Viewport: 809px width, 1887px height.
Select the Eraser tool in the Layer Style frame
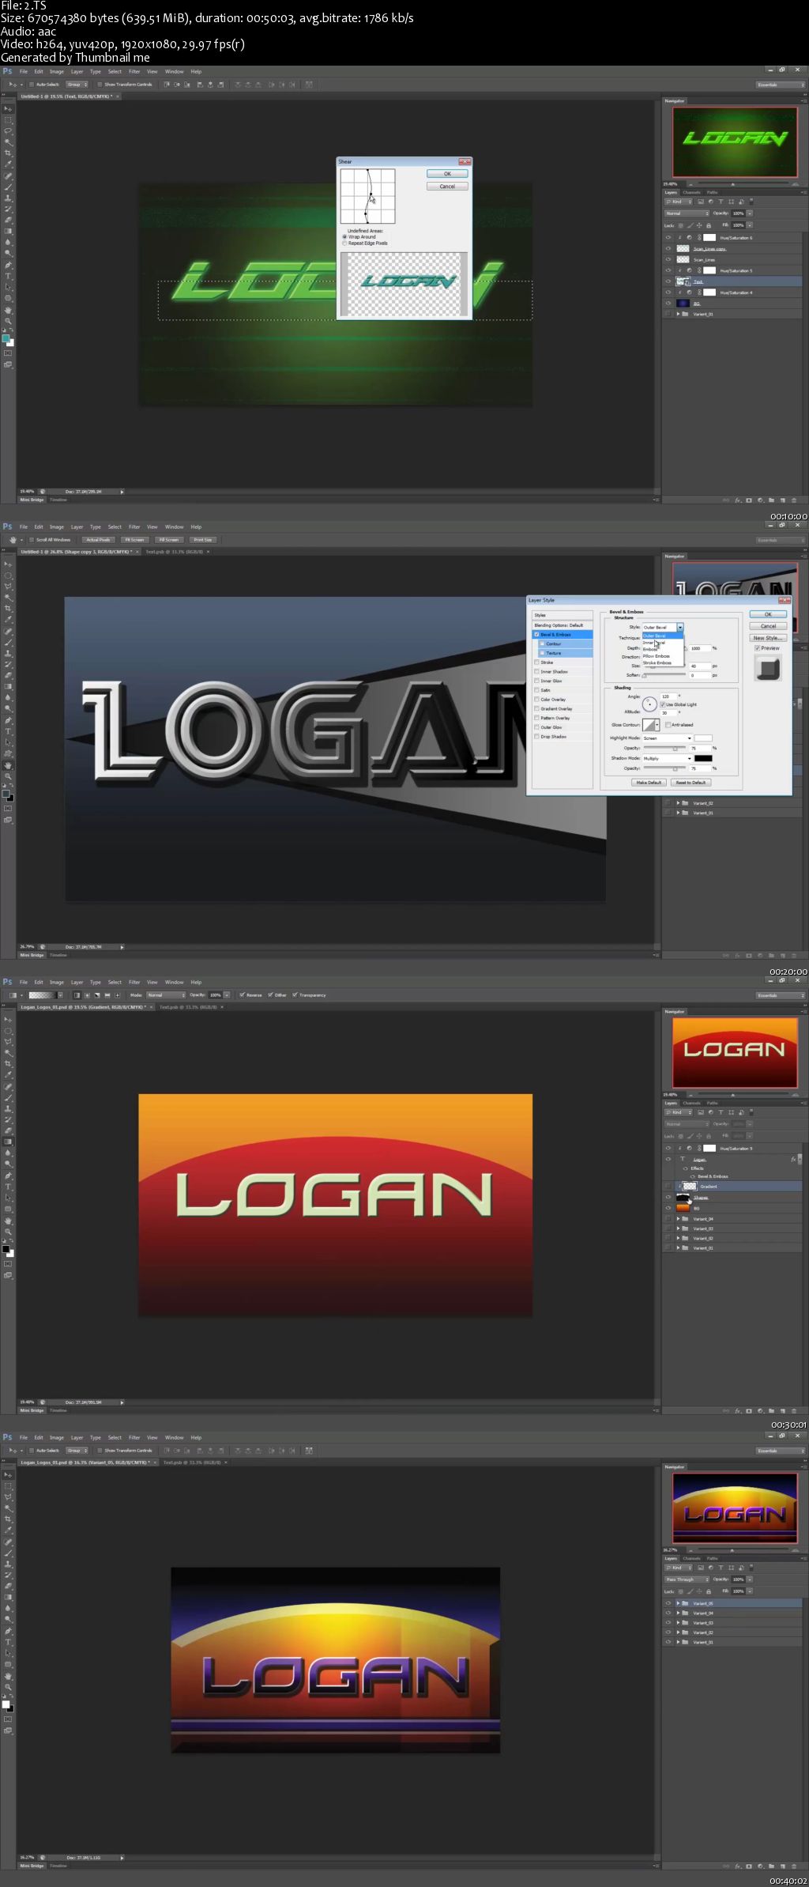coord(9,676)
